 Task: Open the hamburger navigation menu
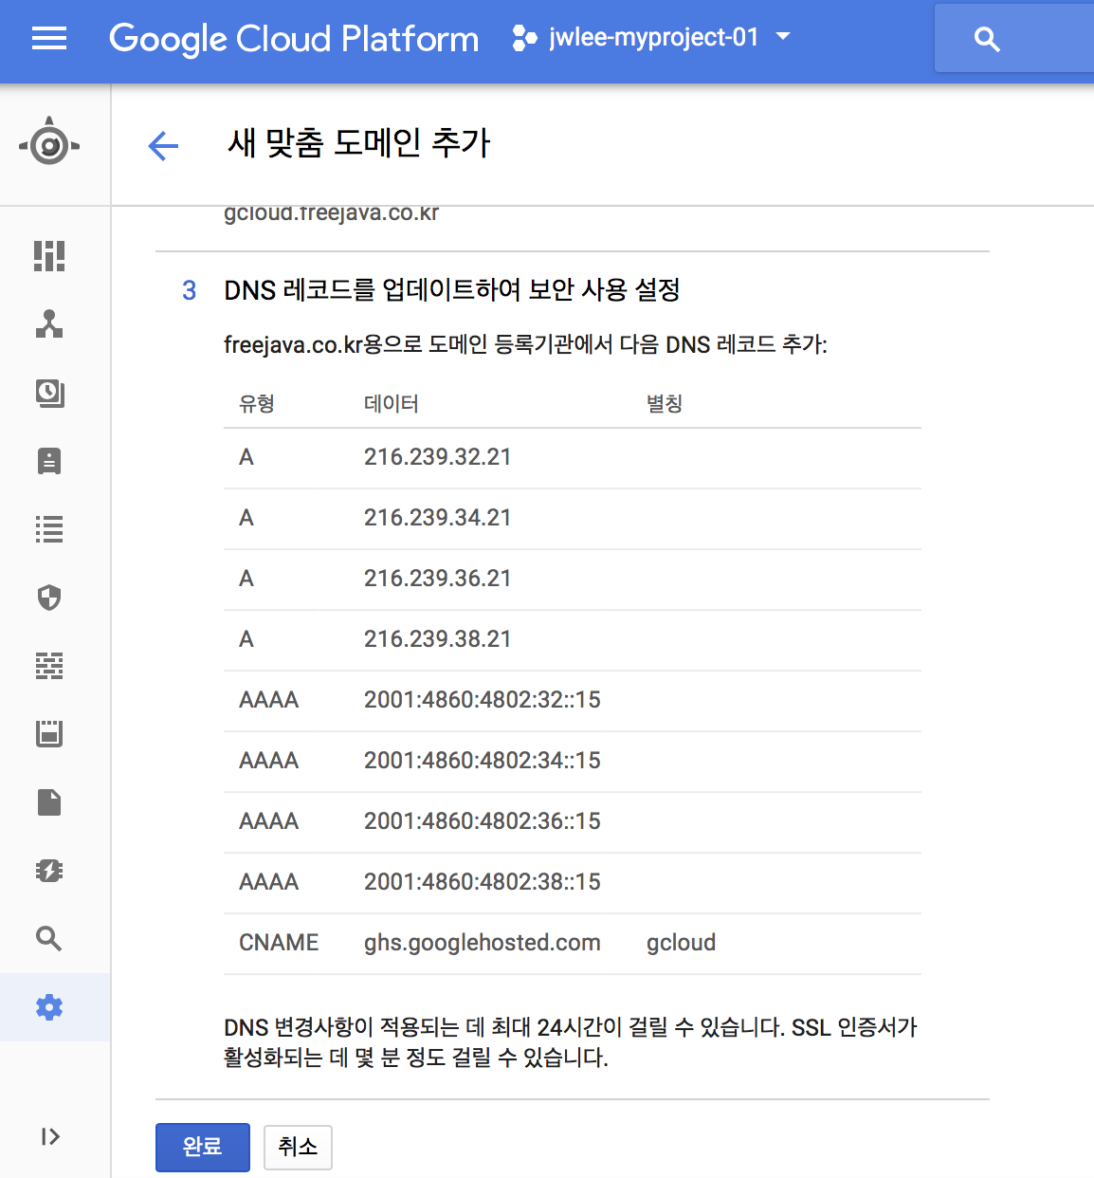click(x=49, y=39)
